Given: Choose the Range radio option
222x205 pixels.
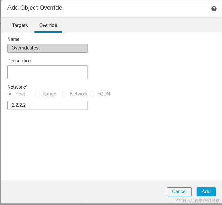Looking at the screenshot, I should click(x=37, y=94).
